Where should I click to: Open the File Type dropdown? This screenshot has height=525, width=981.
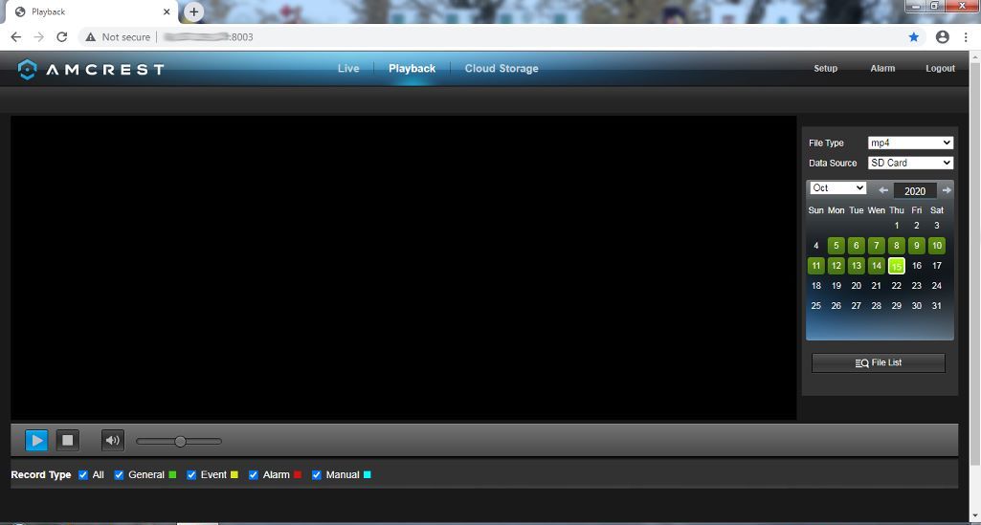pos(910,143)
